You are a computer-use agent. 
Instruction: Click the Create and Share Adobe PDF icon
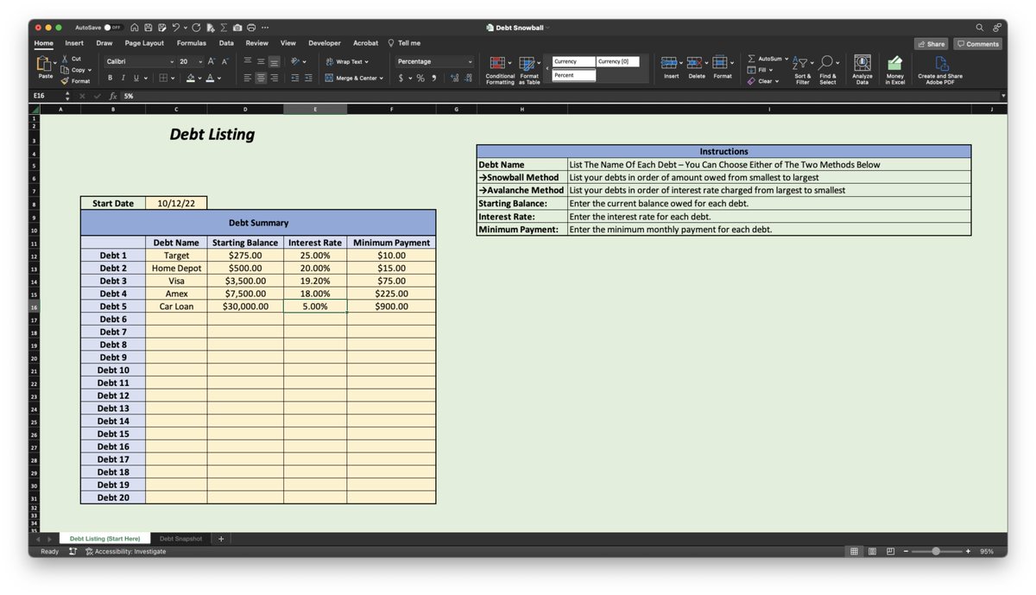click(939, 64)
